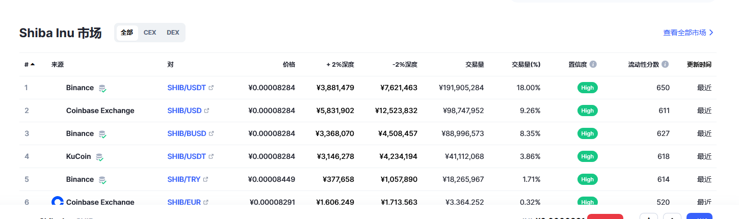Image resolution: width=739 pixels, height=219 pixels.
Task: Click the High confidence badge in the KuCoin row
Action: coord(587,156)
